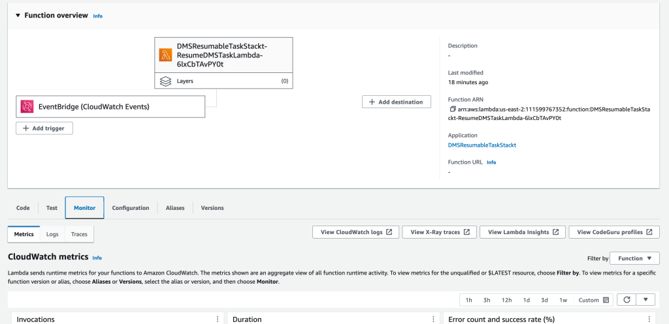Copy the Function ARN using copy icon
The width and height of the screenshot is (669, 324).
[x=453, y=109]
